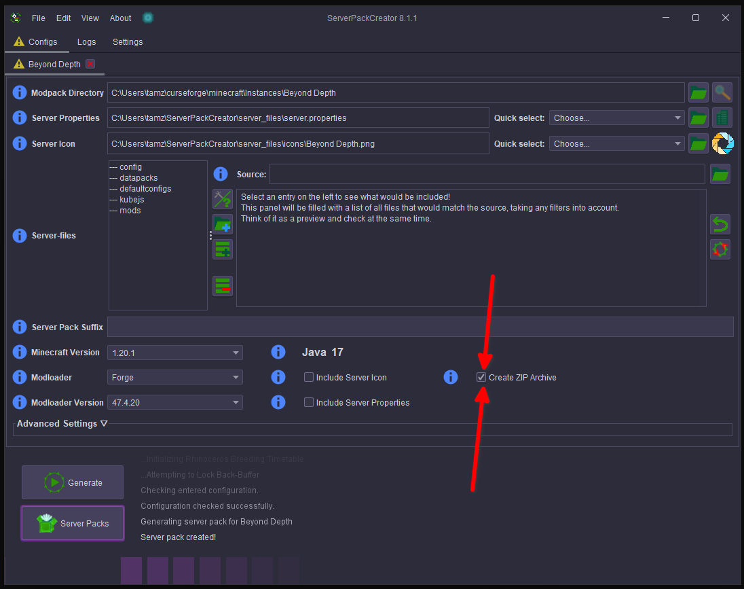Click the teal gear icon in menu bar
The image size is (744, 589).
[x=148, y=18]
